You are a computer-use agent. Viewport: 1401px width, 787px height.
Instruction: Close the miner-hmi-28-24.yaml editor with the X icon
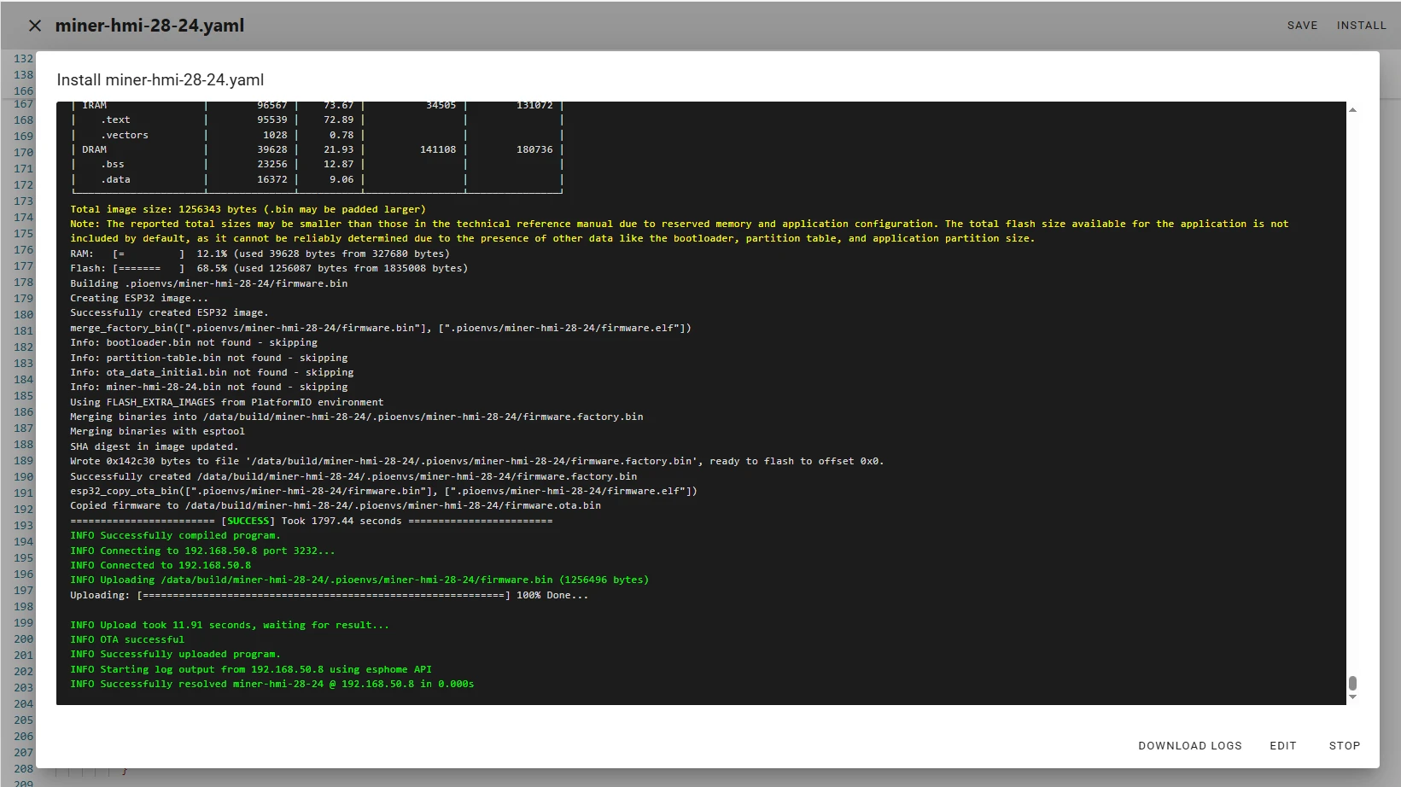pyautogui.click(x=35, y=26)
